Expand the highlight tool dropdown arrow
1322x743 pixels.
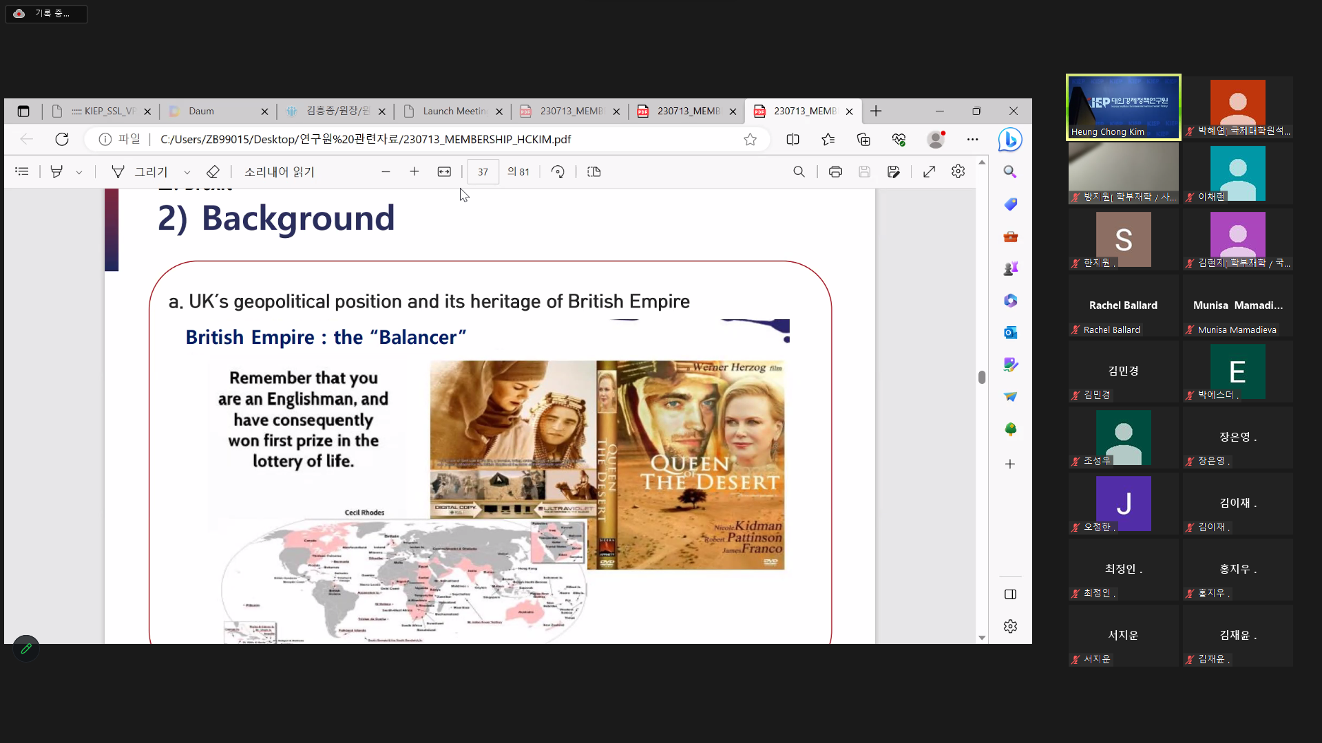click(79, 173)
